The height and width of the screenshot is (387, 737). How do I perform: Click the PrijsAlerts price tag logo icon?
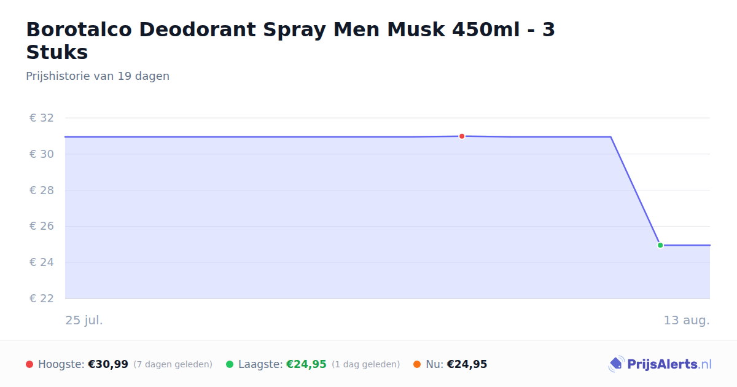pyautogui.click(x=616, y=364)
